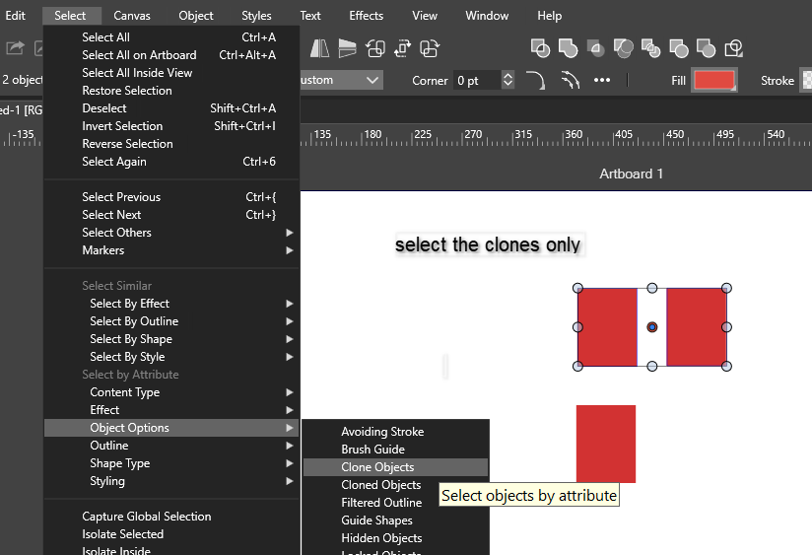
Task: Click the last shape-combine icon in toolbar
Action: point(733,47)
